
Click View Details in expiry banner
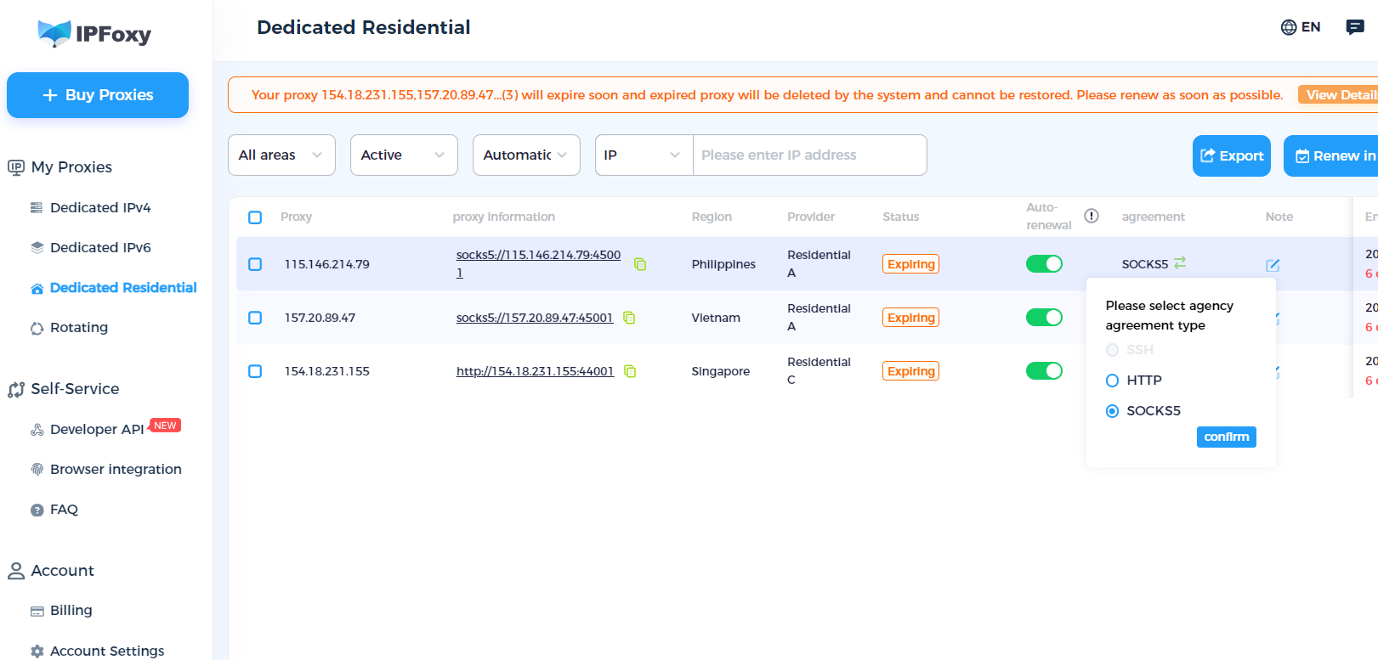click(x=1338, y=94)
